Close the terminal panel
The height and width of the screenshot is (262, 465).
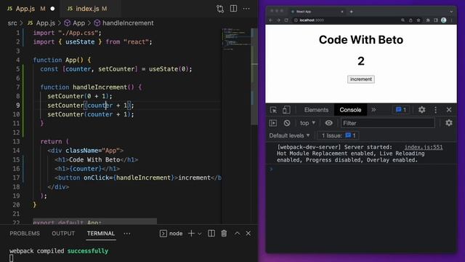[248, 234]
